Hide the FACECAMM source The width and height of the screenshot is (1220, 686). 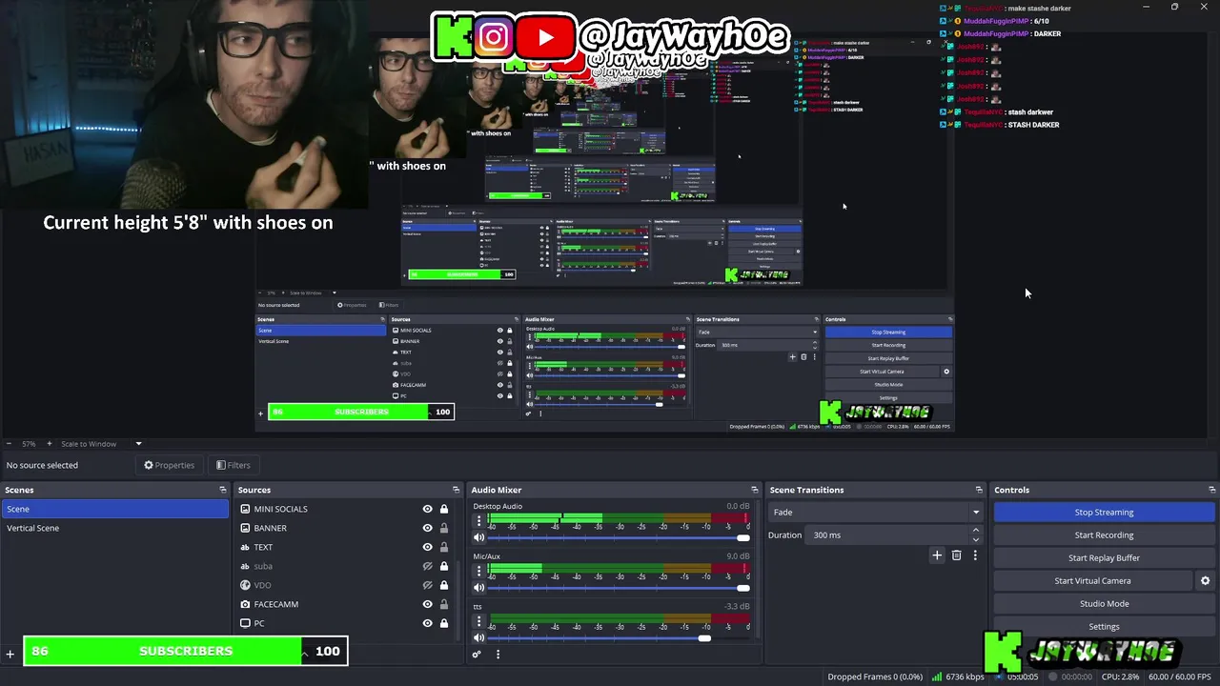427,604
